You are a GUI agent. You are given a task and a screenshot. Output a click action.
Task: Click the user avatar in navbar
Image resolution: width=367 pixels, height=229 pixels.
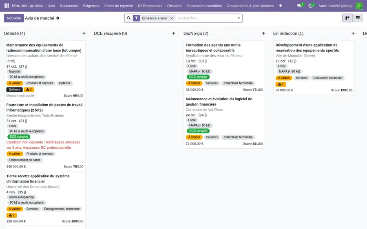pos(359,6)
